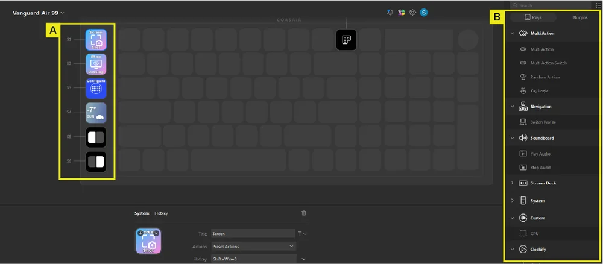
Task: Select the Switch Profile action
Action: [x=543, y=122]
